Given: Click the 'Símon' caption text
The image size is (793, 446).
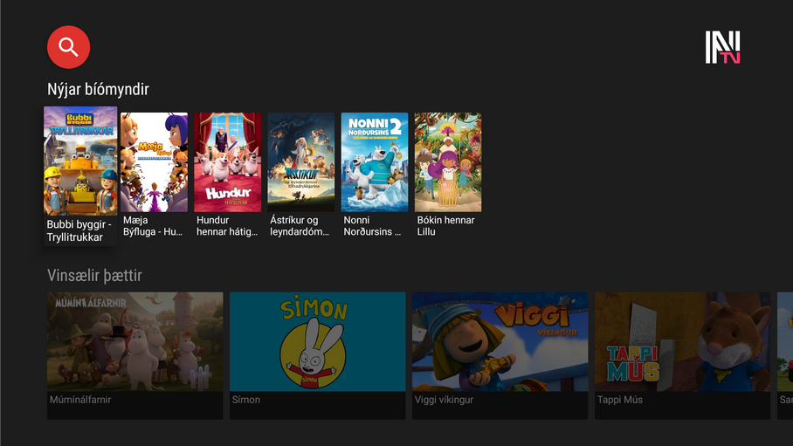Looking at the screenshot, I should (246, 400).
